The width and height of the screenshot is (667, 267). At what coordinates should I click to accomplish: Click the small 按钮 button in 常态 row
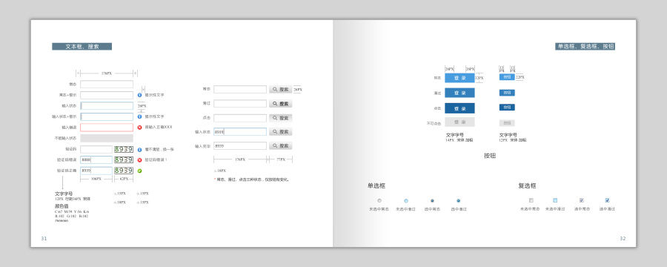click(507, 77)
